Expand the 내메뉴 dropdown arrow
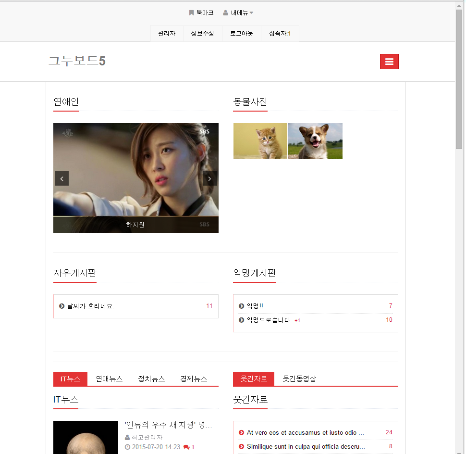Screen dimensions: 466x454 click(x=251, y=13)
